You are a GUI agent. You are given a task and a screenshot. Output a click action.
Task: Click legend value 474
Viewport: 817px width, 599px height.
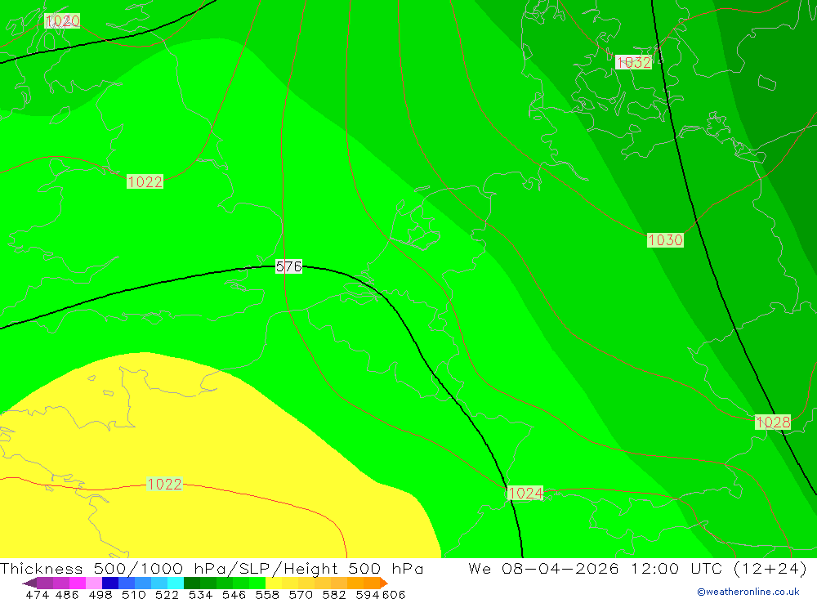(x=37, y=595)
